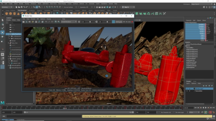
Task: Expand Alien_Tree in the Outliner
Action: click(8, 43)
